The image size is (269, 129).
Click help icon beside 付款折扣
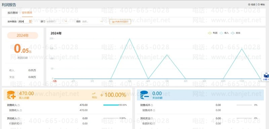[21, 124]
